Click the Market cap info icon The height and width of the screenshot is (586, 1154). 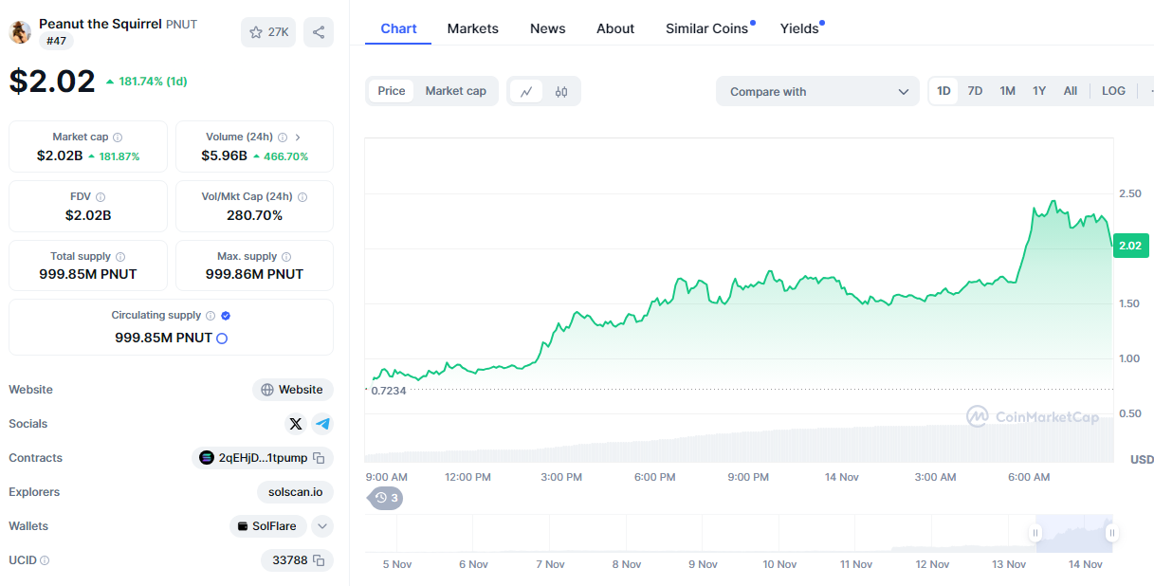pyautogui.click(x=118, y=137)
